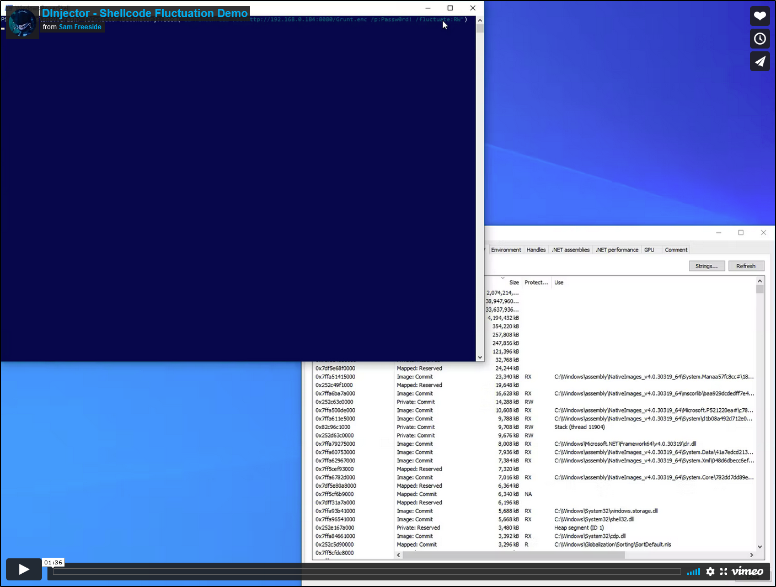Select the GPU tab
Screen dimensions: 776x587
pos(649,250)
